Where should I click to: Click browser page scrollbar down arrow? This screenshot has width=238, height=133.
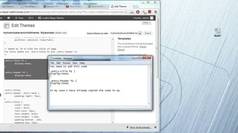tap(157, 122)
